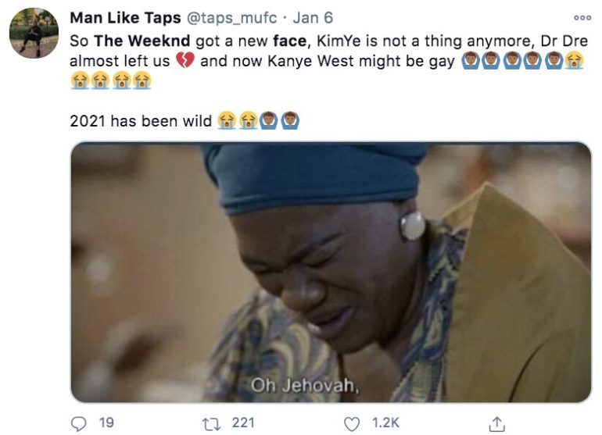Open the crying woman meme image
Image resolution: width=602 pixels, height=435 pixels.
331,272
